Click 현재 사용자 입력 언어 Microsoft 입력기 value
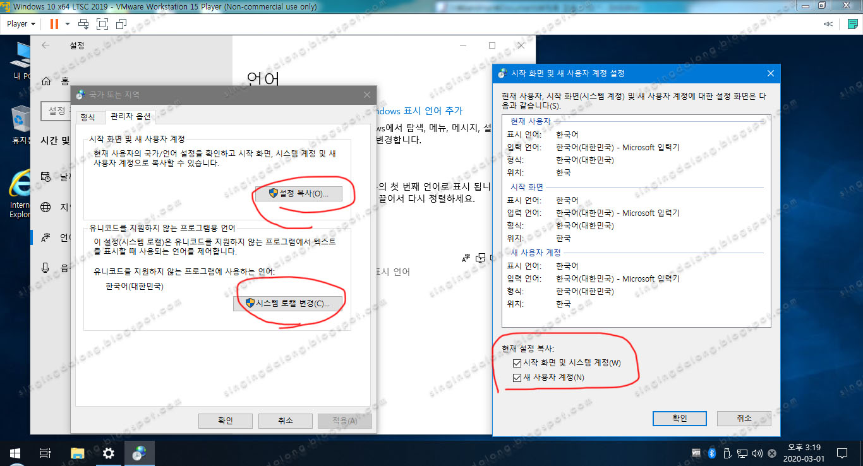Viewport: 863px width, 466px height. pos(617,147)
